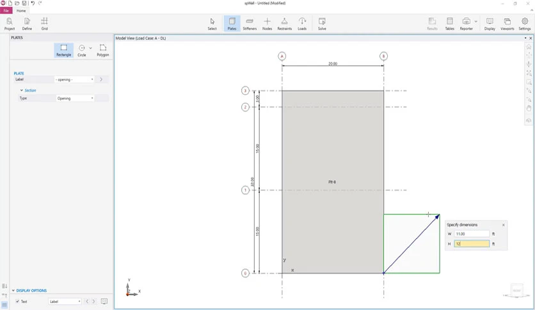Viewport: 535px width, 310px height.
Task: Activate the Pan hand tool
Action: pos(529,109)
